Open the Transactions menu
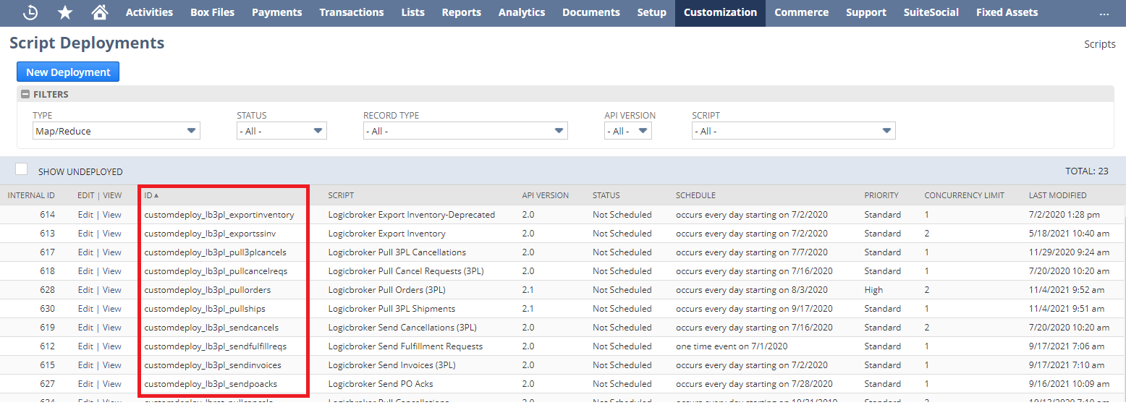Viewport: 1126px width, 405px height. [352, 12]
